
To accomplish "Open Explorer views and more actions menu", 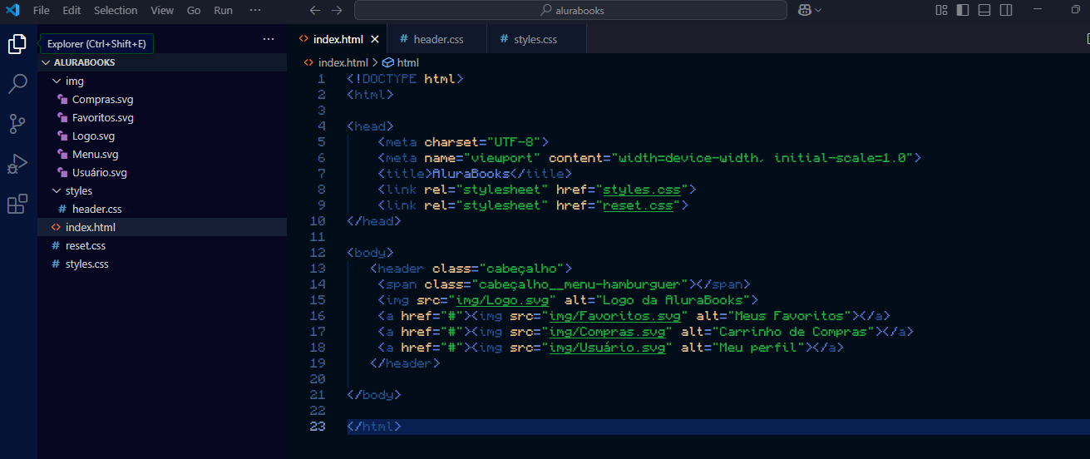I will click(268, 39).
